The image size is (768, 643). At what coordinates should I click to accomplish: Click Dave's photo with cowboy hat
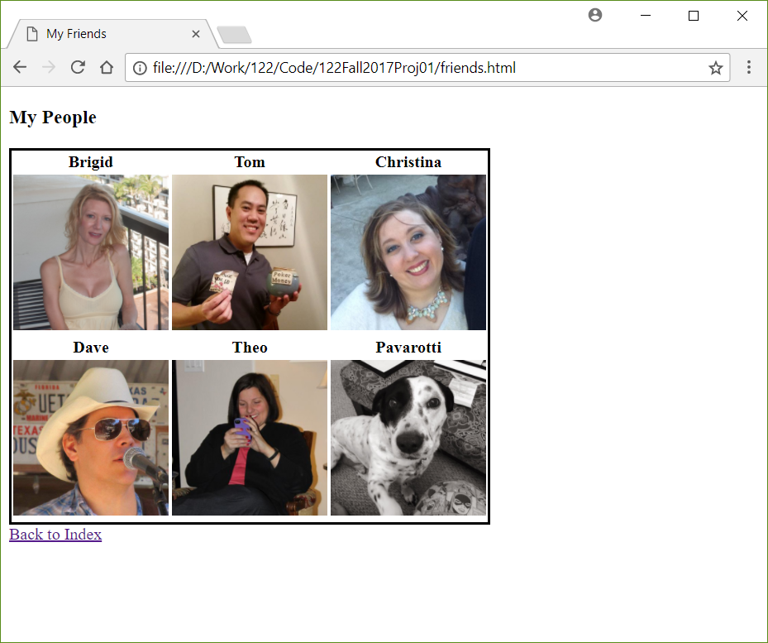[91, 438]
